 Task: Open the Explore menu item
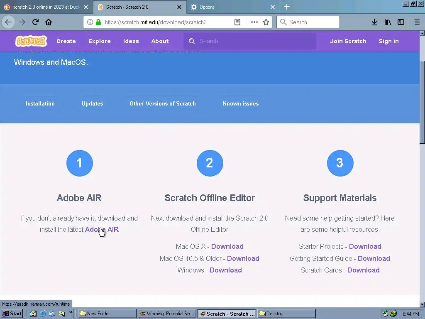pos(100,41)
